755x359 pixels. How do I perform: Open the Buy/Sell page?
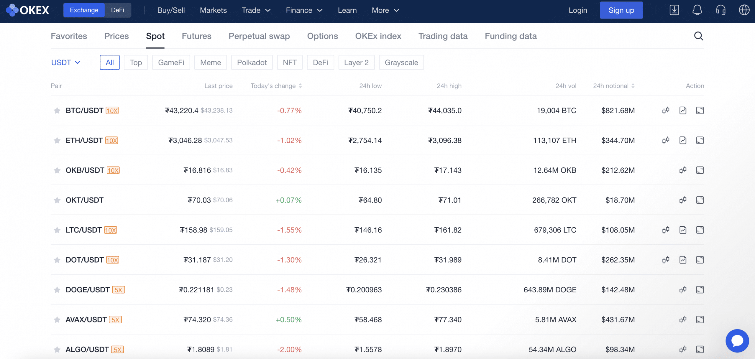point(171,10)
